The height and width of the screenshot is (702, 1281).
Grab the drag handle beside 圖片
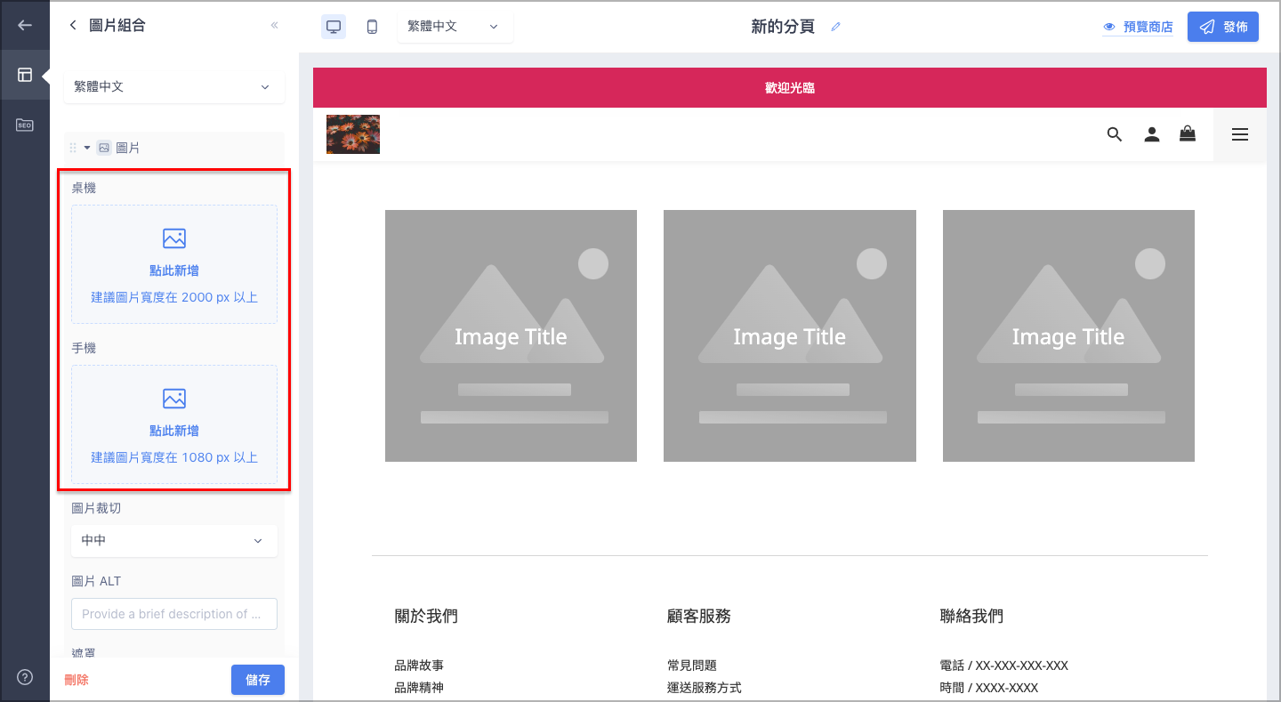click(73, 148)
